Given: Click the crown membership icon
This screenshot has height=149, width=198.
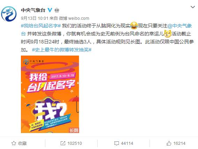Looking at the screenshot, I should click(x=57, y=10).
